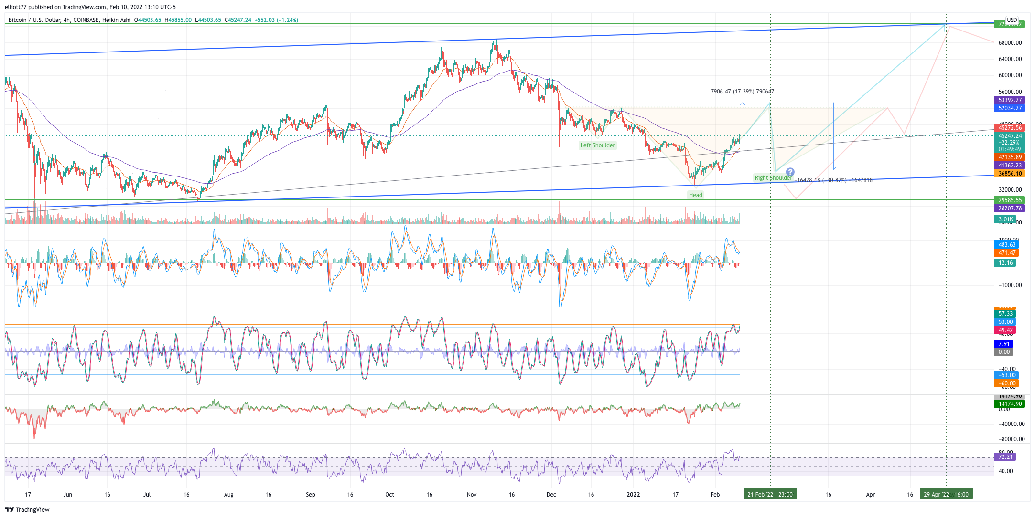Click the 57.33 green oscillator value
1035x518 pixels.
1005,314
